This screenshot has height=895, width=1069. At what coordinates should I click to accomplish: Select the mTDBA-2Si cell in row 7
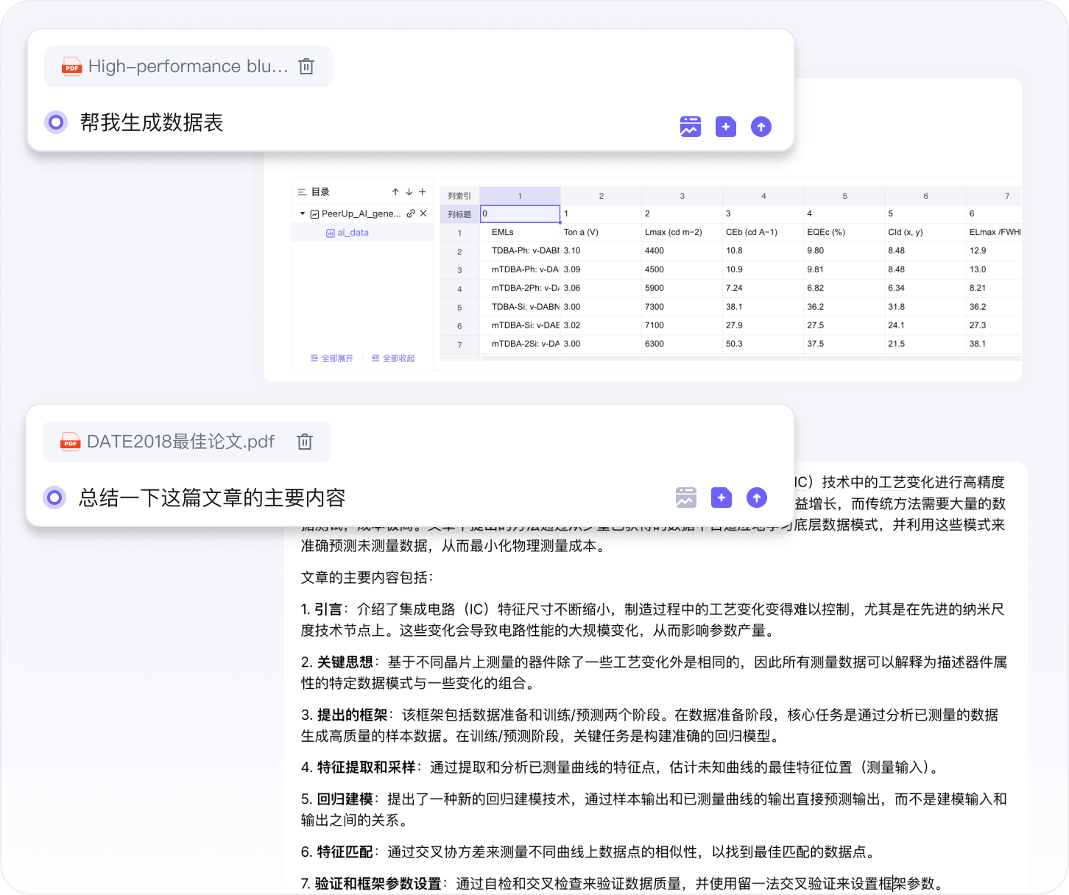tap(520, 344)
